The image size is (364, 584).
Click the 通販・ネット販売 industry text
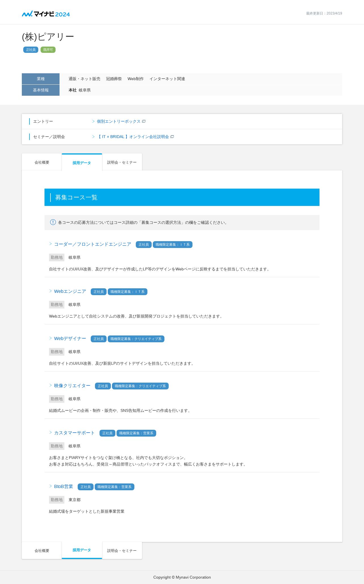coord(84,79)
